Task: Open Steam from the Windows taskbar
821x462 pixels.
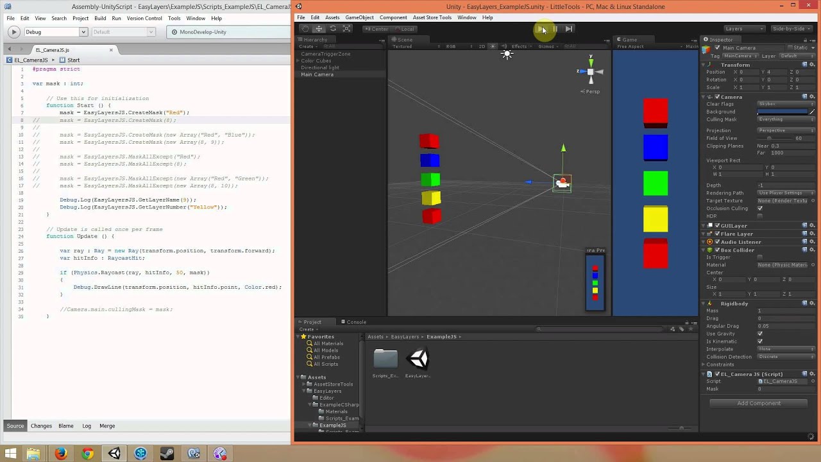Action: click(167, 454)
